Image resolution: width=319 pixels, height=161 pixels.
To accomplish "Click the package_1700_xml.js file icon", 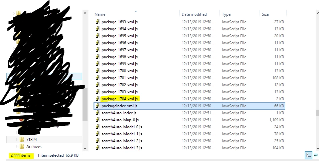I will [x=98, y=71].
